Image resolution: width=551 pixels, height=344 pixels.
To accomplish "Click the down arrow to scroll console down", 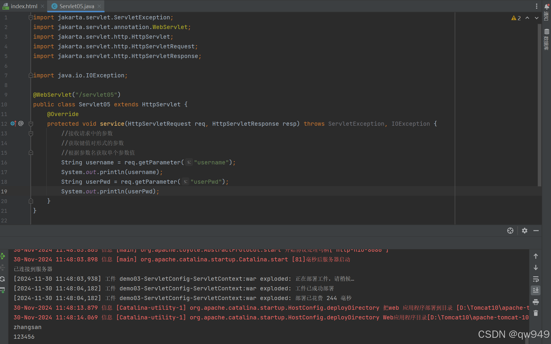I will (x=536, y=268).
